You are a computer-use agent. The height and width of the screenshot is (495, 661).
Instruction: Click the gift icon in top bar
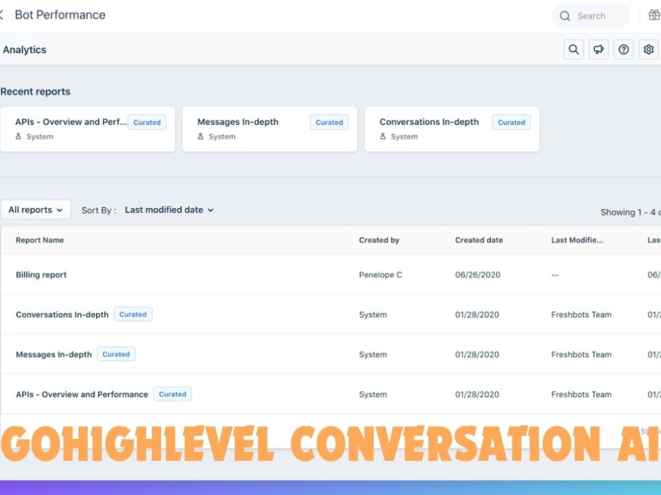pos(654,15)
